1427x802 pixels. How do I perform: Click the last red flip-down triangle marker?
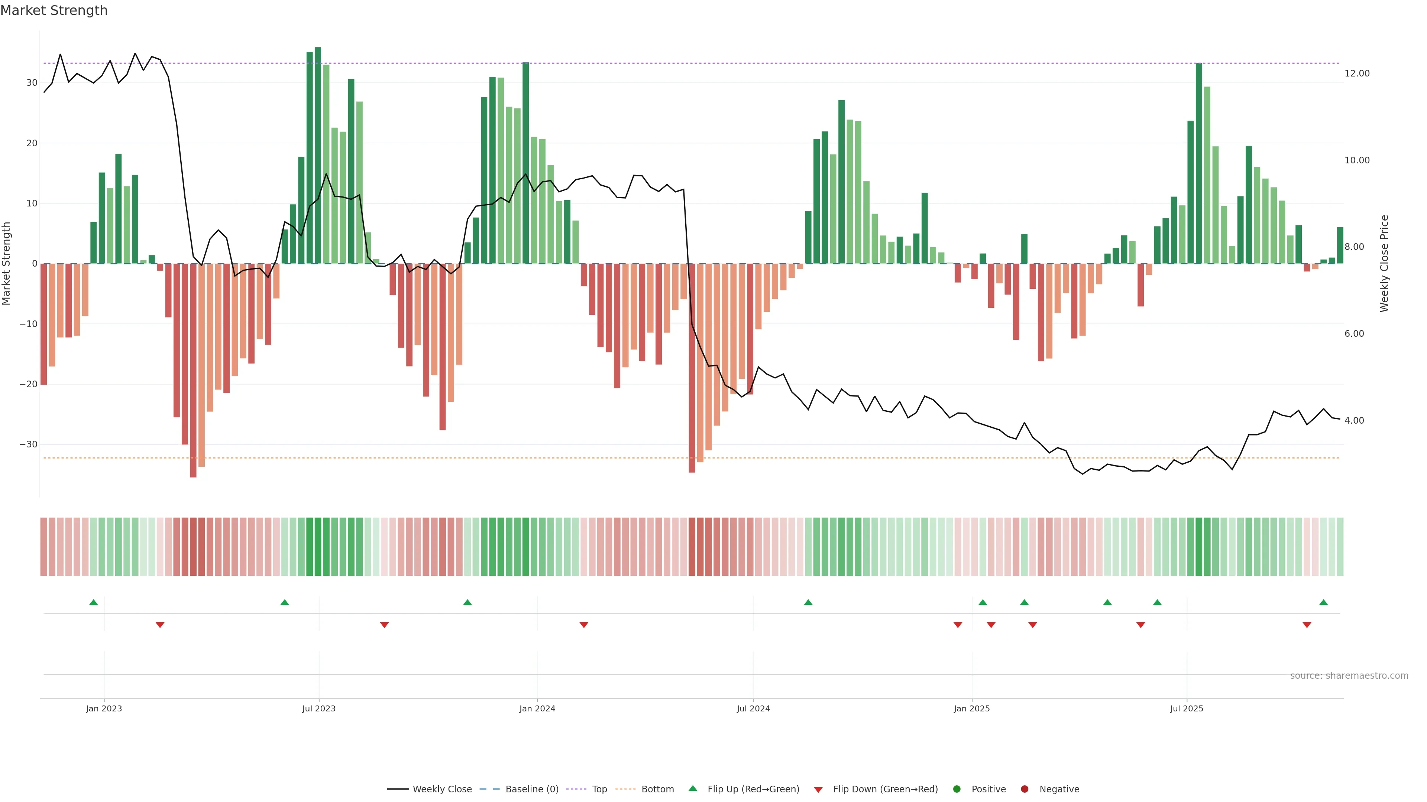[1307, 625]
